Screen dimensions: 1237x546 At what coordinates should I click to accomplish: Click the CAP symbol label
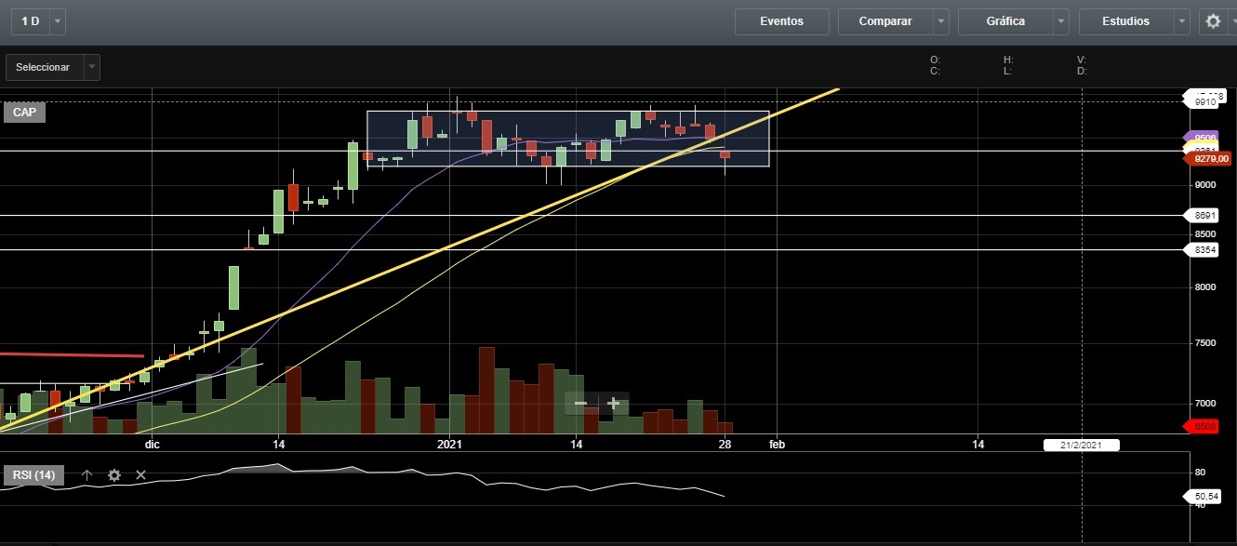pyautogui.click(x=24, y=113)
